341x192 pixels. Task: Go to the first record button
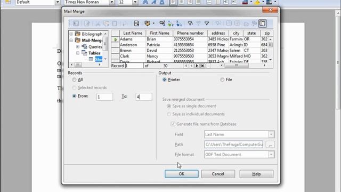pos(186,66)
